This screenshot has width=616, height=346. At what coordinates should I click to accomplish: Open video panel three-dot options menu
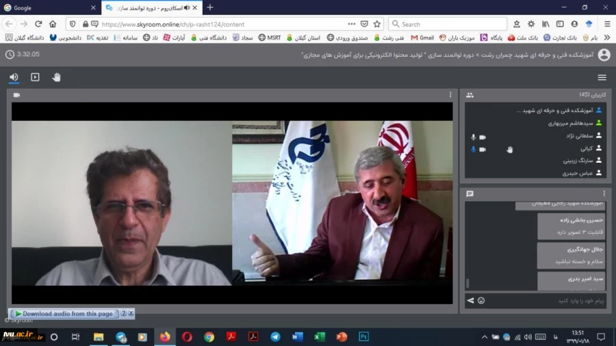450,95
